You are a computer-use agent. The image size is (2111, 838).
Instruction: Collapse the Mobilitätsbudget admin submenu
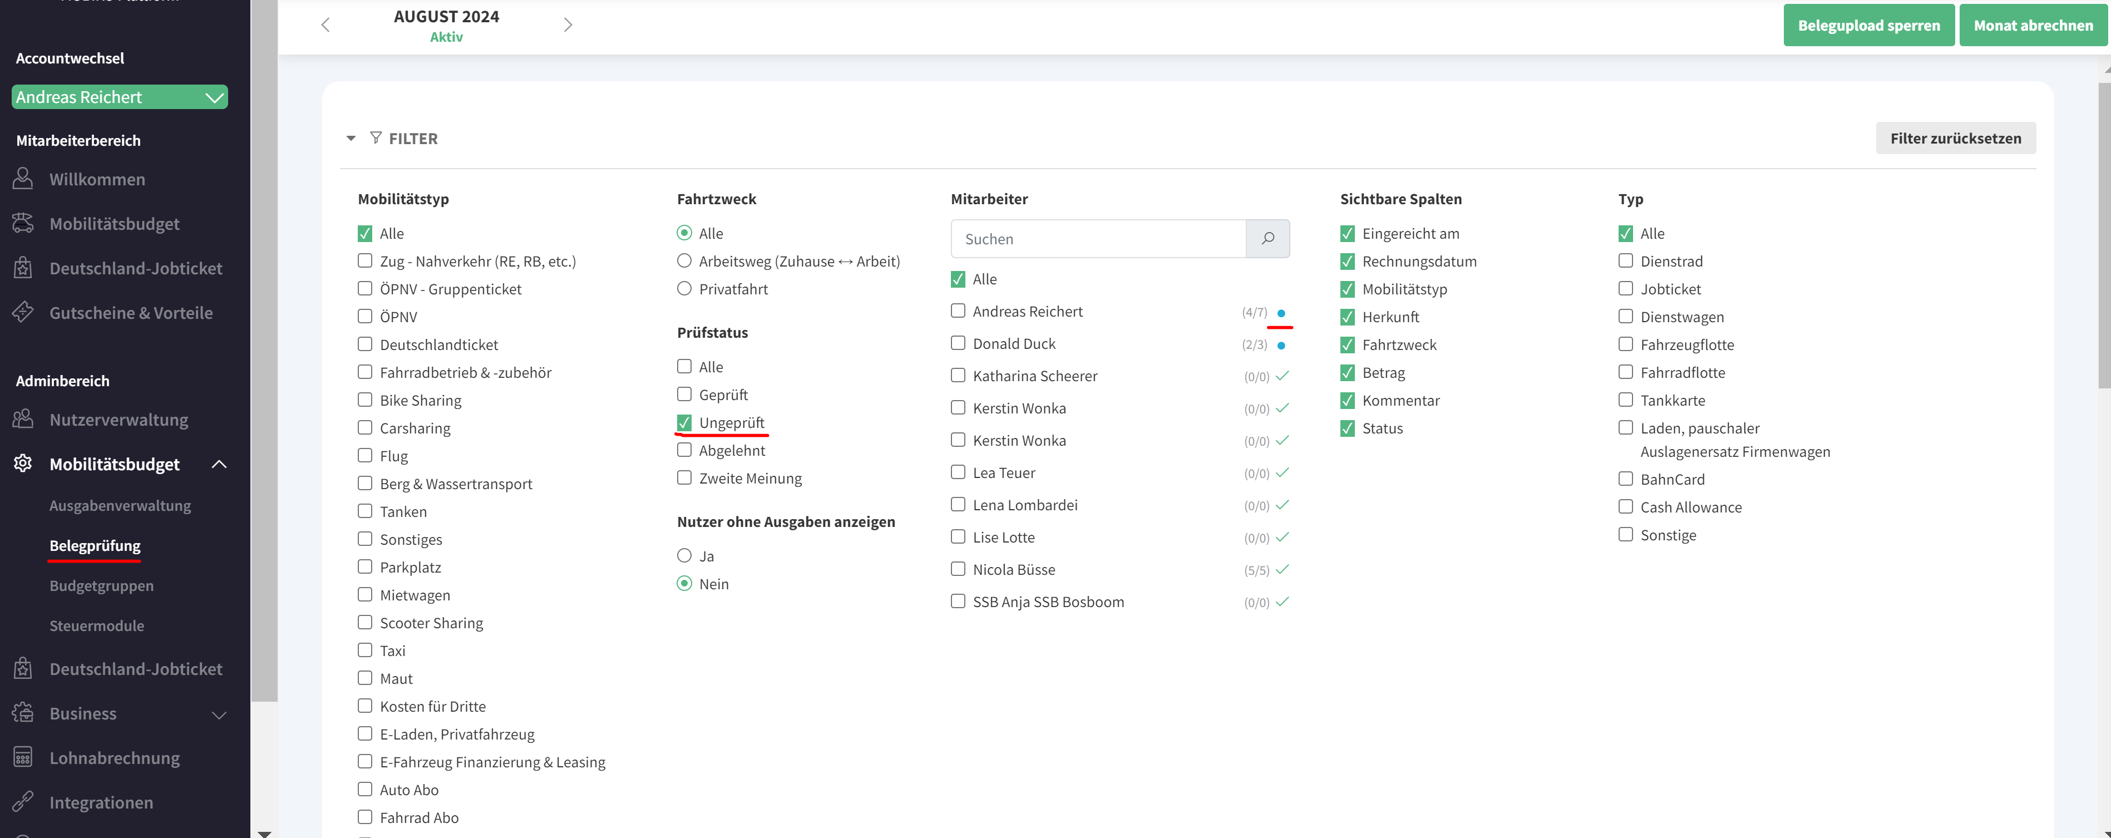tap(219, 465)
